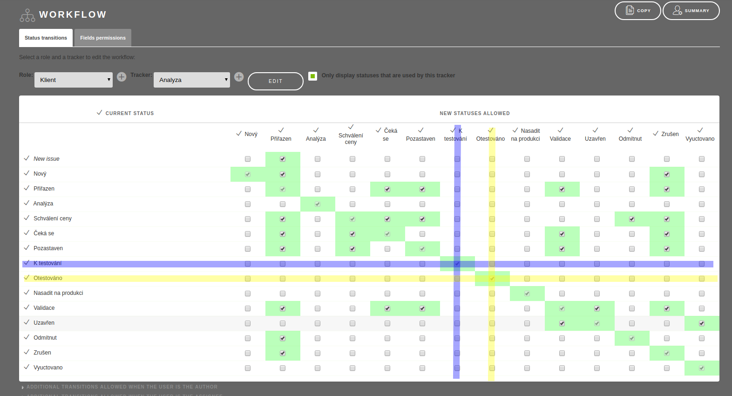The image size is (732, 396).
Task: Click the Otestováno row label
Action: [x=48, y=278]
